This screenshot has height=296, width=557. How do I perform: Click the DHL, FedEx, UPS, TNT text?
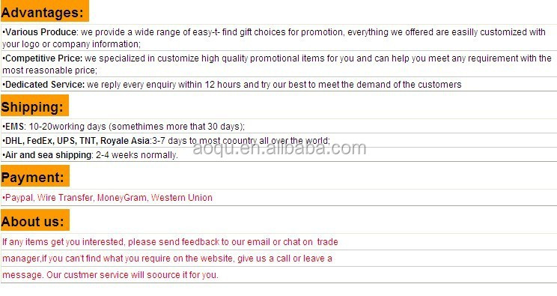[52, 141]
